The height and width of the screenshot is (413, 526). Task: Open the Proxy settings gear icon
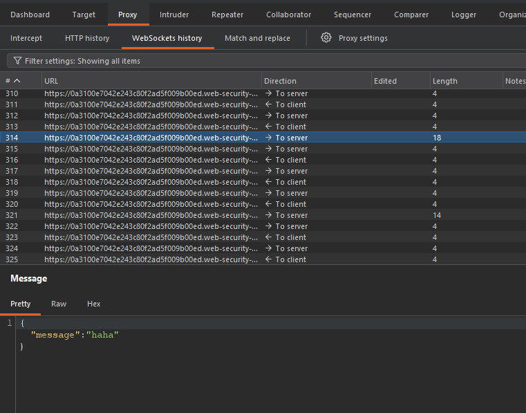[326, 37]
